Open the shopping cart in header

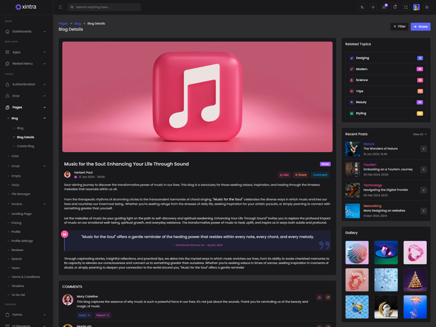point(384,7)
